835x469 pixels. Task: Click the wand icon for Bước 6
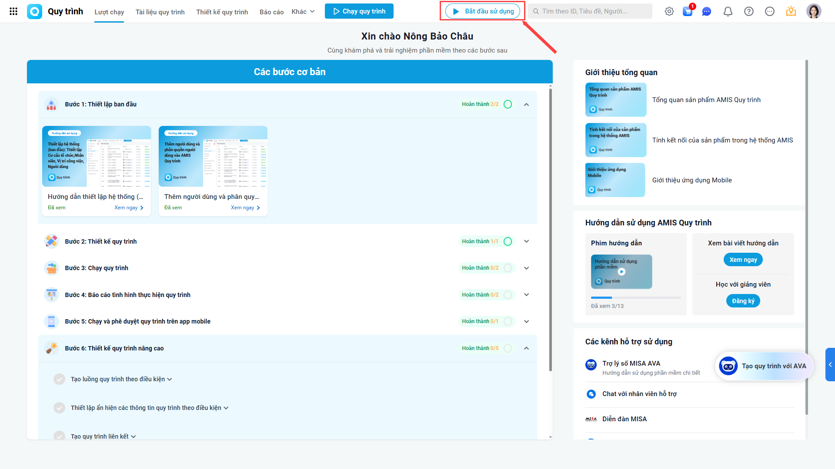coord(51,348)
